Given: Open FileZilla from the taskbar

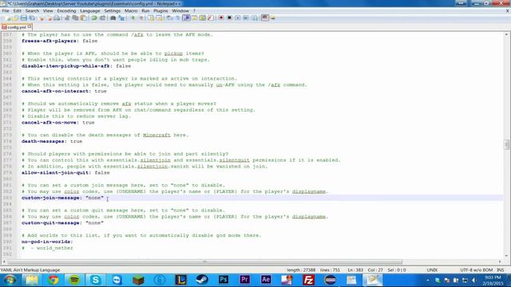Looking at the screenshot, I should (308, 280).
